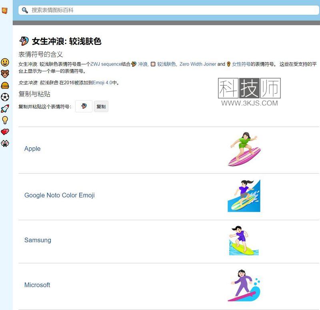Open the Emoji 4.0 link
320x310 pixels.
point(102,83)
